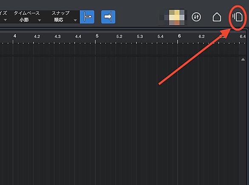Viewport: 249px width, 185px height.
Task: Set cursor at bar 4 on ruler
Action: (x=14, y=36)
